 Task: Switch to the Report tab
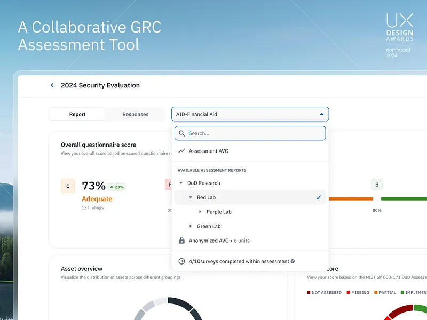pyautogui.click(x=77, y=114)
